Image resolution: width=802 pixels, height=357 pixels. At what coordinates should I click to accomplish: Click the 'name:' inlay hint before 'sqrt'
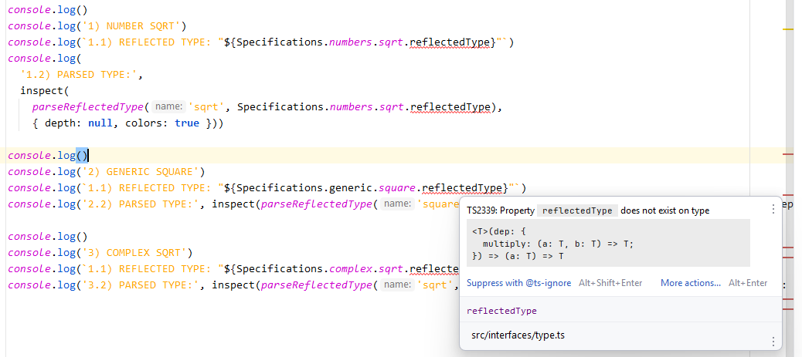[x=168, y=107]
